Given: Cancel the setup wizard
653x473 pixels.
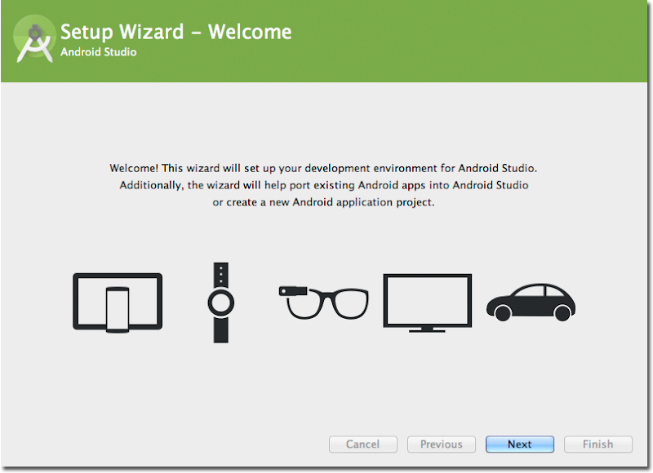Looking at the screenshot, I should [x=362, y=444].
